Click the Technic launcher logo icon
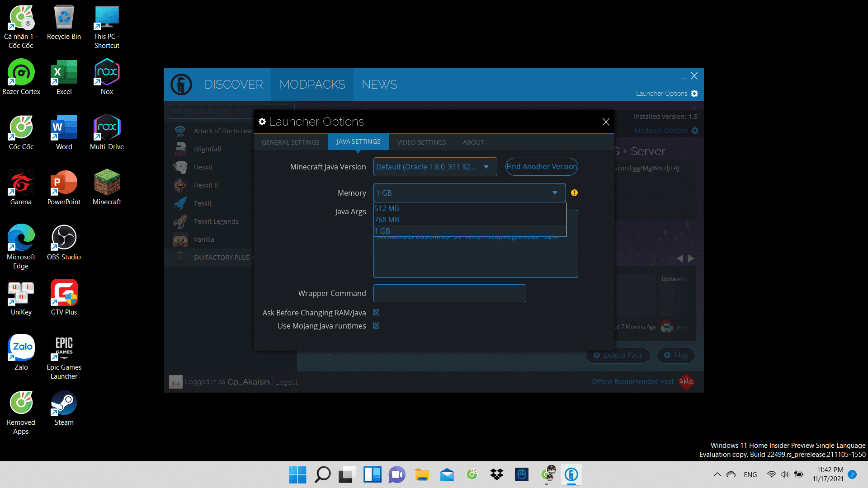Screen dimensions: 868x488 point(181,84)
